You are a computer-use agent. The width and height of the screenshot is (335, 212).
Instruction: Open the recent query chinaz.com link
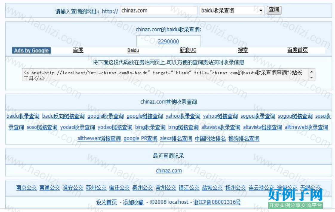(169, 170)
